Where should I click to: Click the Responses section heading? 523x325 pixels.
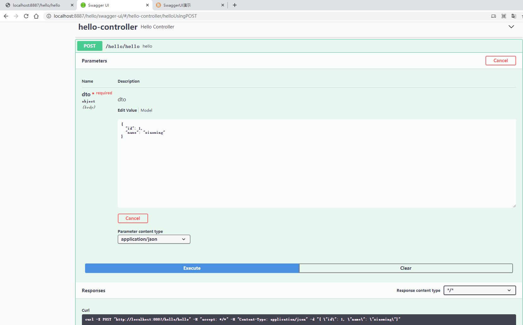[94, 291]
